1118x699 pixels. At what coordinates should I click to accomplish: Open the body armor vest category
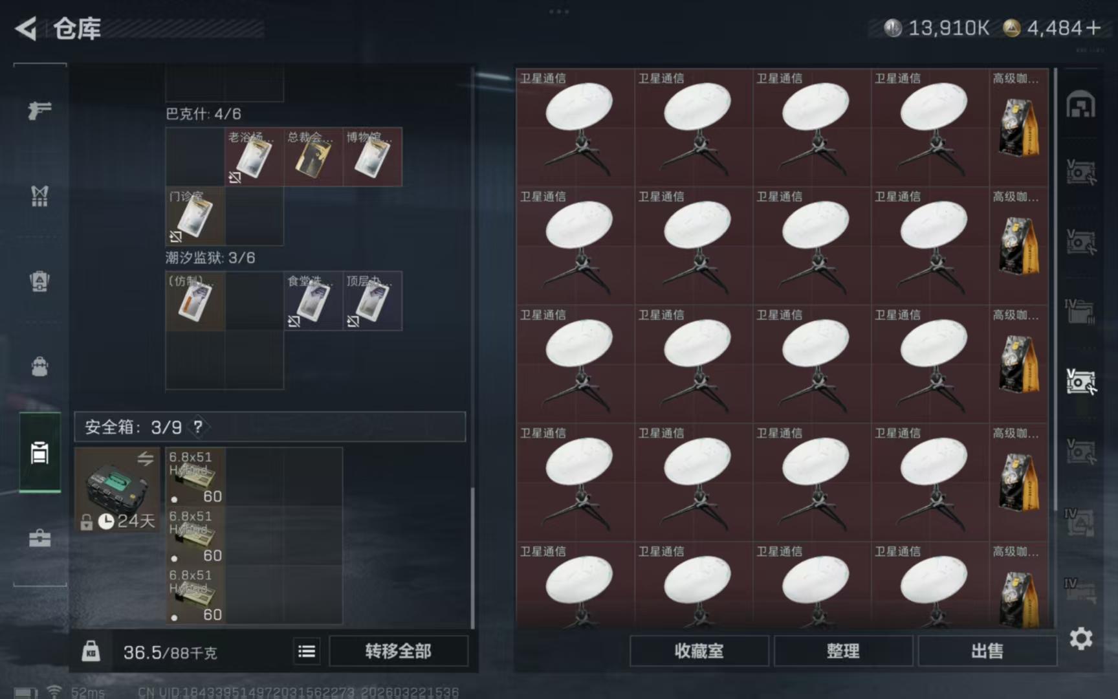click(x=39, y=195)
